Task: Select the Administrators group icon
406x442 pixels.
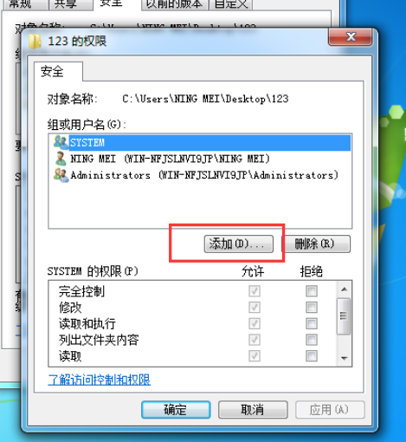Action: [x=61, y=175]
